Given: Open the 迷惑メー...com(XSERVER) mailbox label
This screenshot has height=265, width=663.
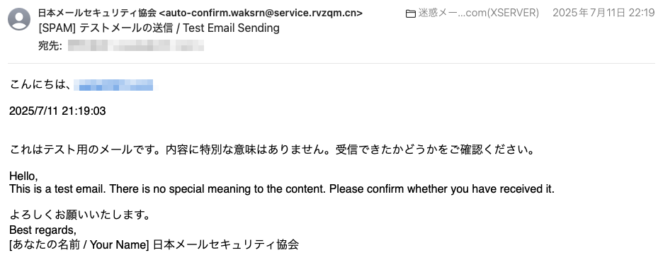Looking at the screenshot, I should coord(479,13).
